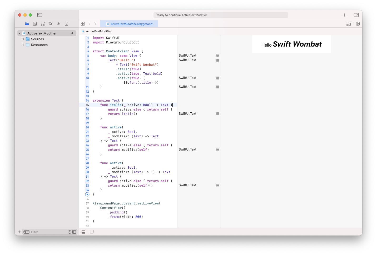
Task: Click the related items grid icon
Action: pos(83,24)
